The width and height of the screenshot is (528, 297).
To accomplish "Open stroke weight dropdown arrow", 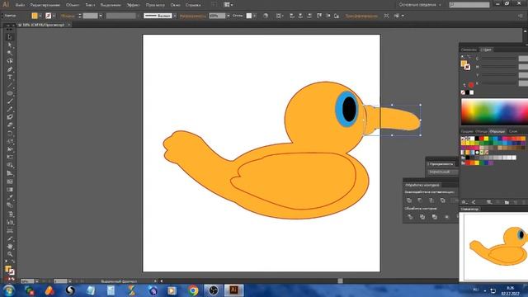I will 101,16.
